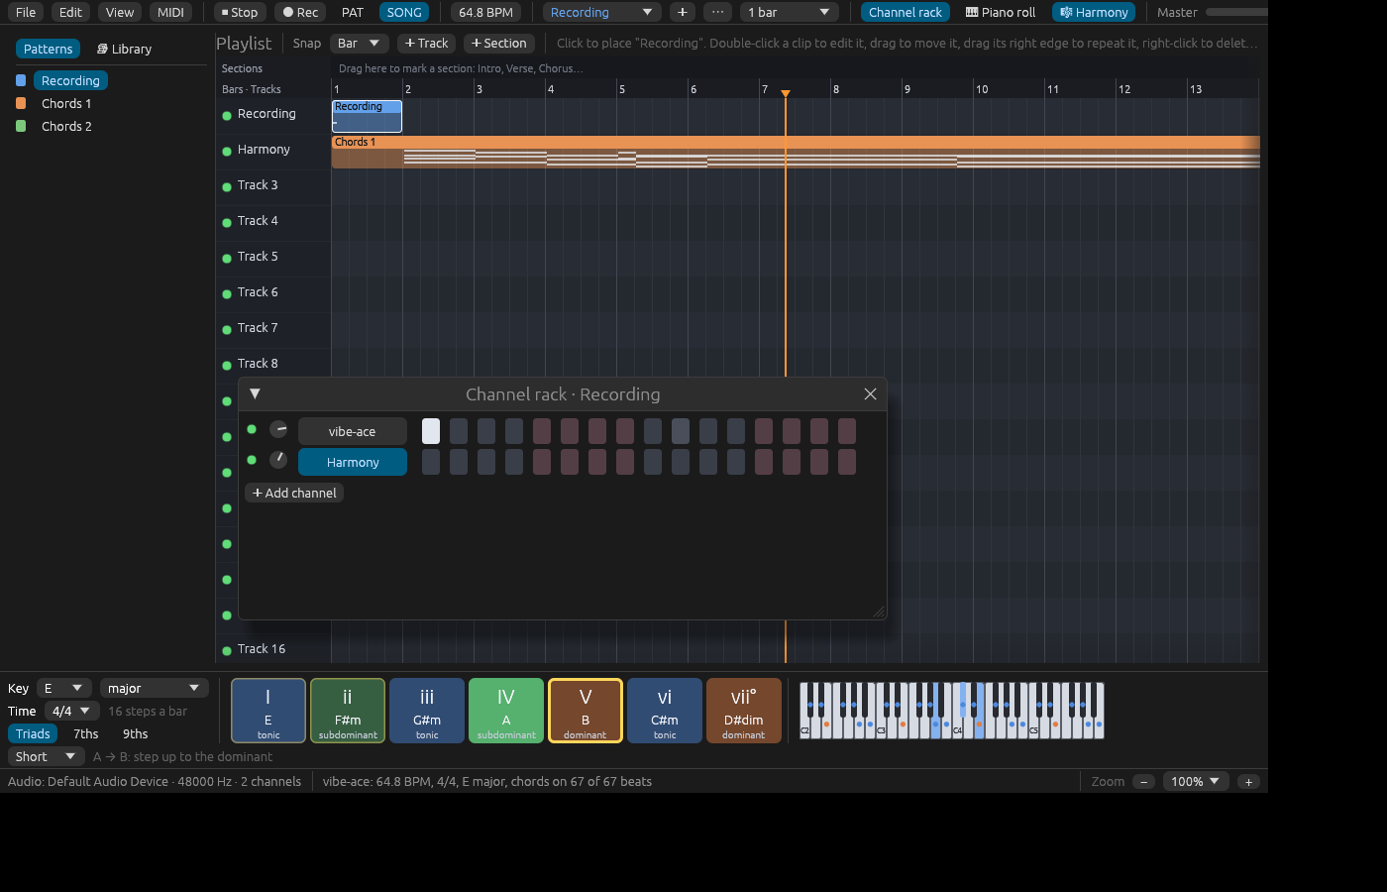Select the blue Recording pattern color swatch
This screenshot has height=892, width=1387.
click(x=21, y=80)
